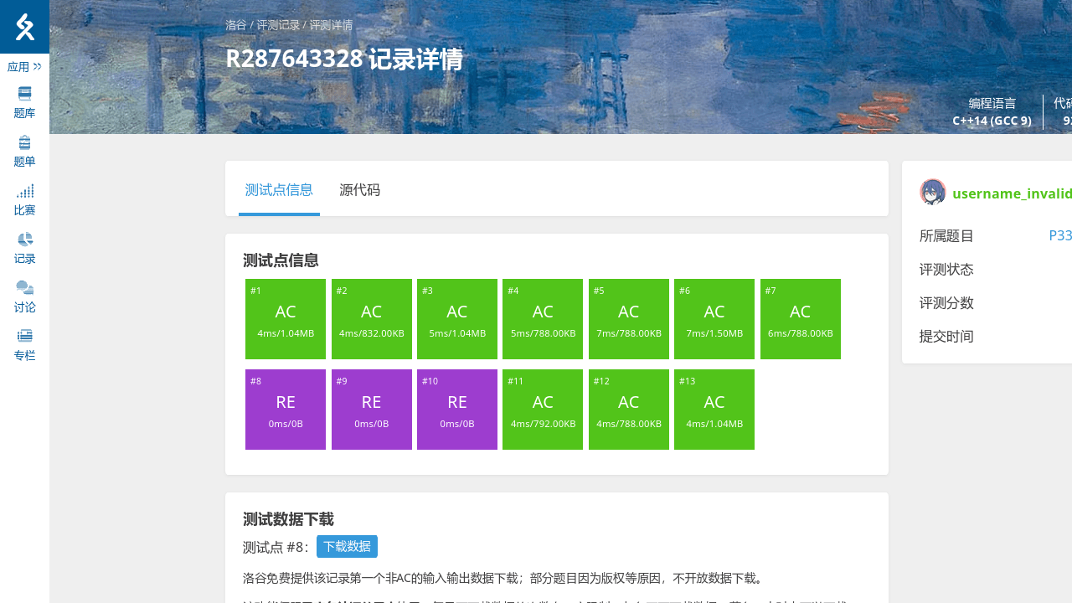The width and height of the screenshot is (1072, 603).
Task: Select test case #2 AC block
Action: click(x=372, y=319)
